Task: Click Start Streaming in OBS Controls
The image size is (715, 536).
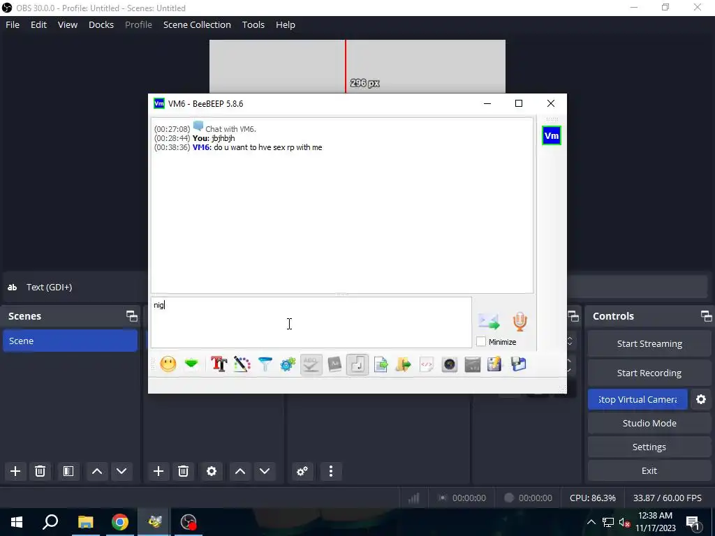Action: 649,343
